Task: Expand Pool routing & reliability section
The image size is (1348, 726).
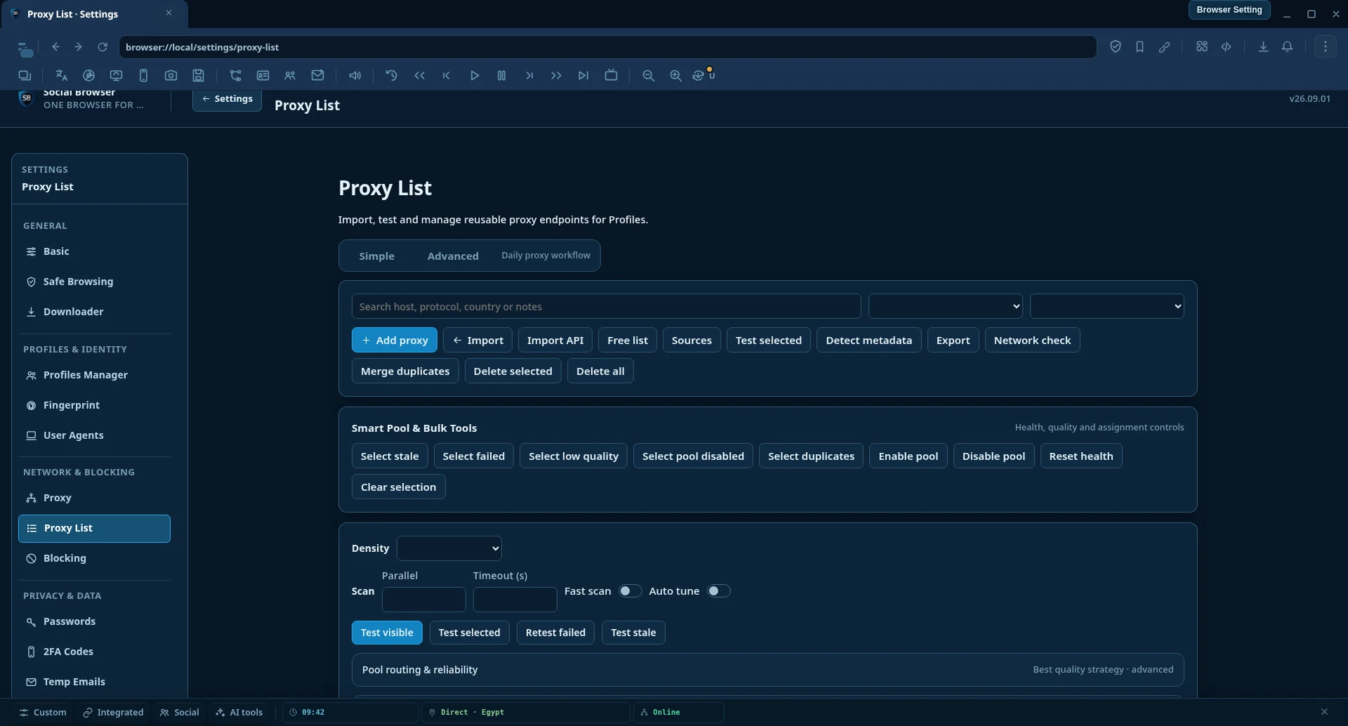Action: coord(767,670)
